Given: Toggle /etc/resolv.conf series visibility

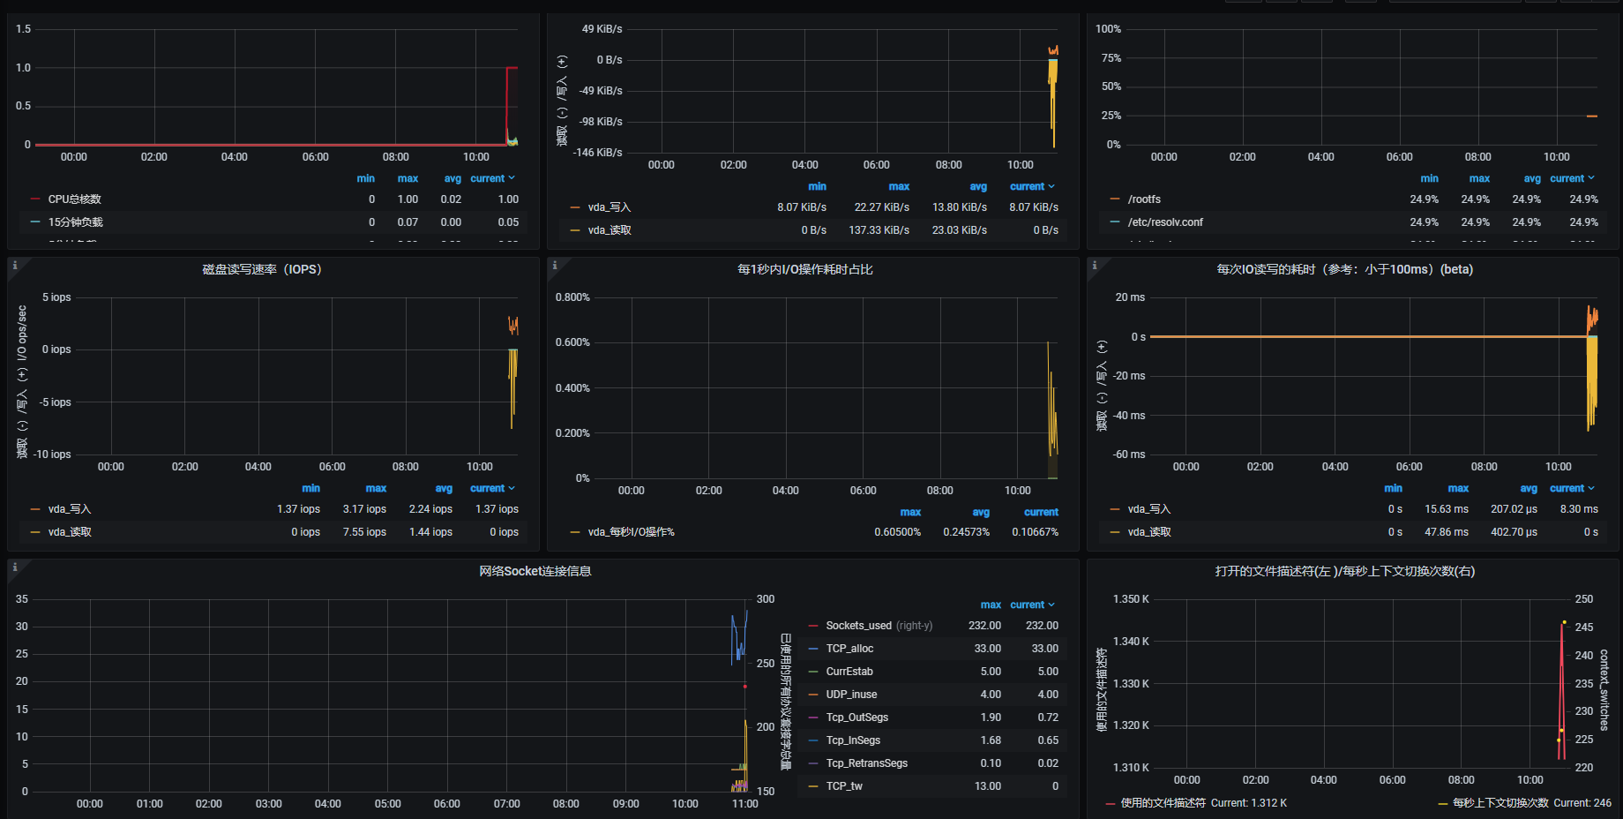Looking at the screenshot, I should (x=1165, y=222).
